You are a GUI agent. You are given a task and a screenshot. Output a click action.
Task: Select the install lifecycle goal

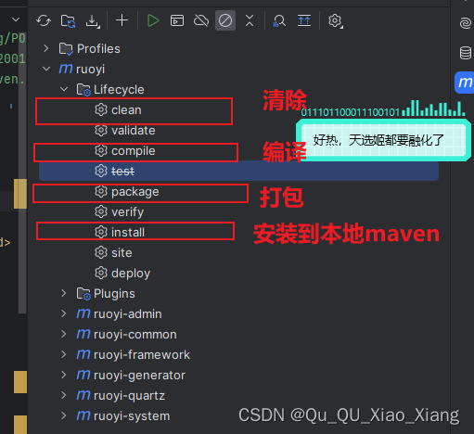pos(128,233)
